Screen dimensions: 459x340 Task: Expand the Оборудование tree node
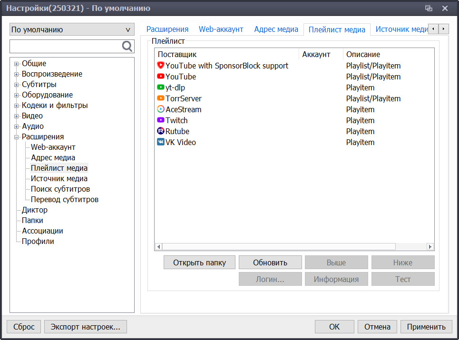pyautogui.click(x=16, y=95)
